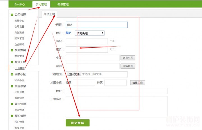Click into the 工地简介 text area
Viewport: 202px width, 130px height.
(x=116, y=106)
